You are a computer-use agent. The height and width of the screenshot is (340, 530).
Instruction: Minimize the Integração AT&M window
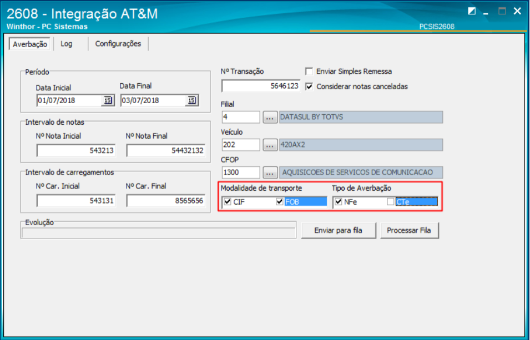point(486,13)
